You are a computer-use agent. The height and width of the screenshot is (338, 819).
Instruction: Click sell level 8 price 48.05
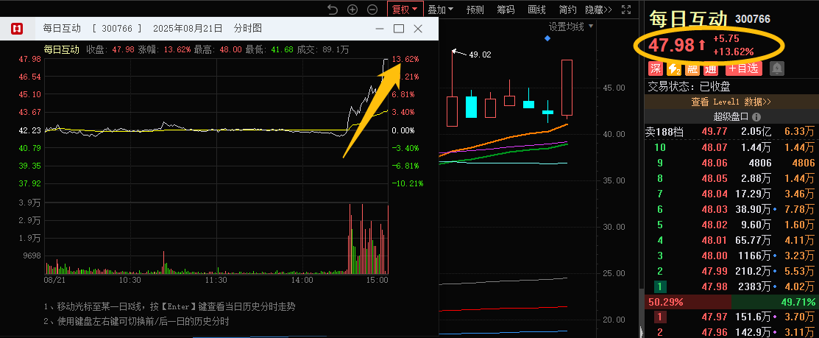coord(715,178)
